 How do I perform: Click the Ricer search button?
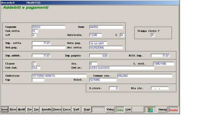(13, 110)
